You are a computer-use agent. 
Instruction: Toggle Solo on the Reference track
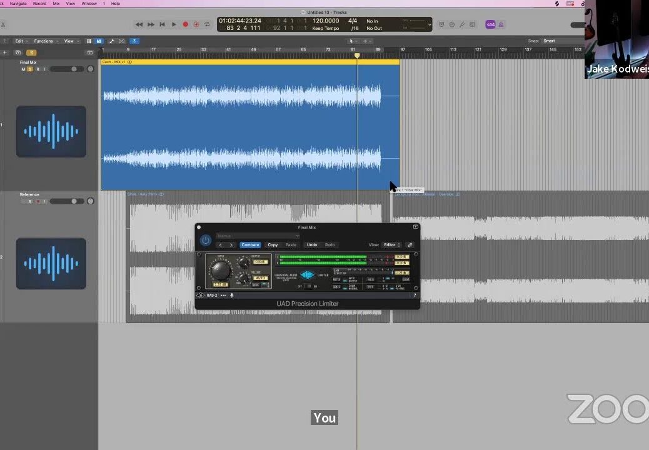[30, 201]
